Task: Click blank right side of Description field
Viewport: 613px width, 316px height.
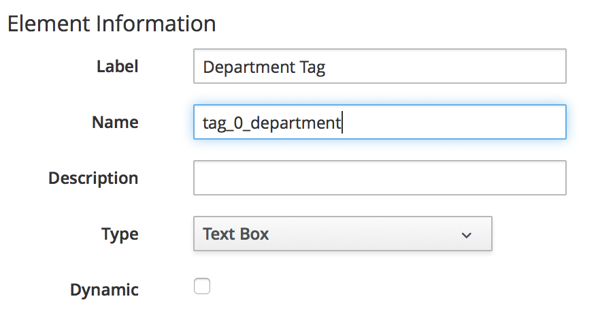Action: tap(517, 178)
